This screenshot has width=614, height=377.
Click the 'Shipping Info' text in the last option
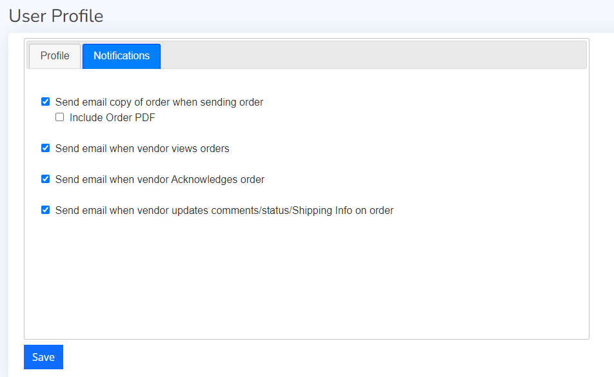coord(321,210)
